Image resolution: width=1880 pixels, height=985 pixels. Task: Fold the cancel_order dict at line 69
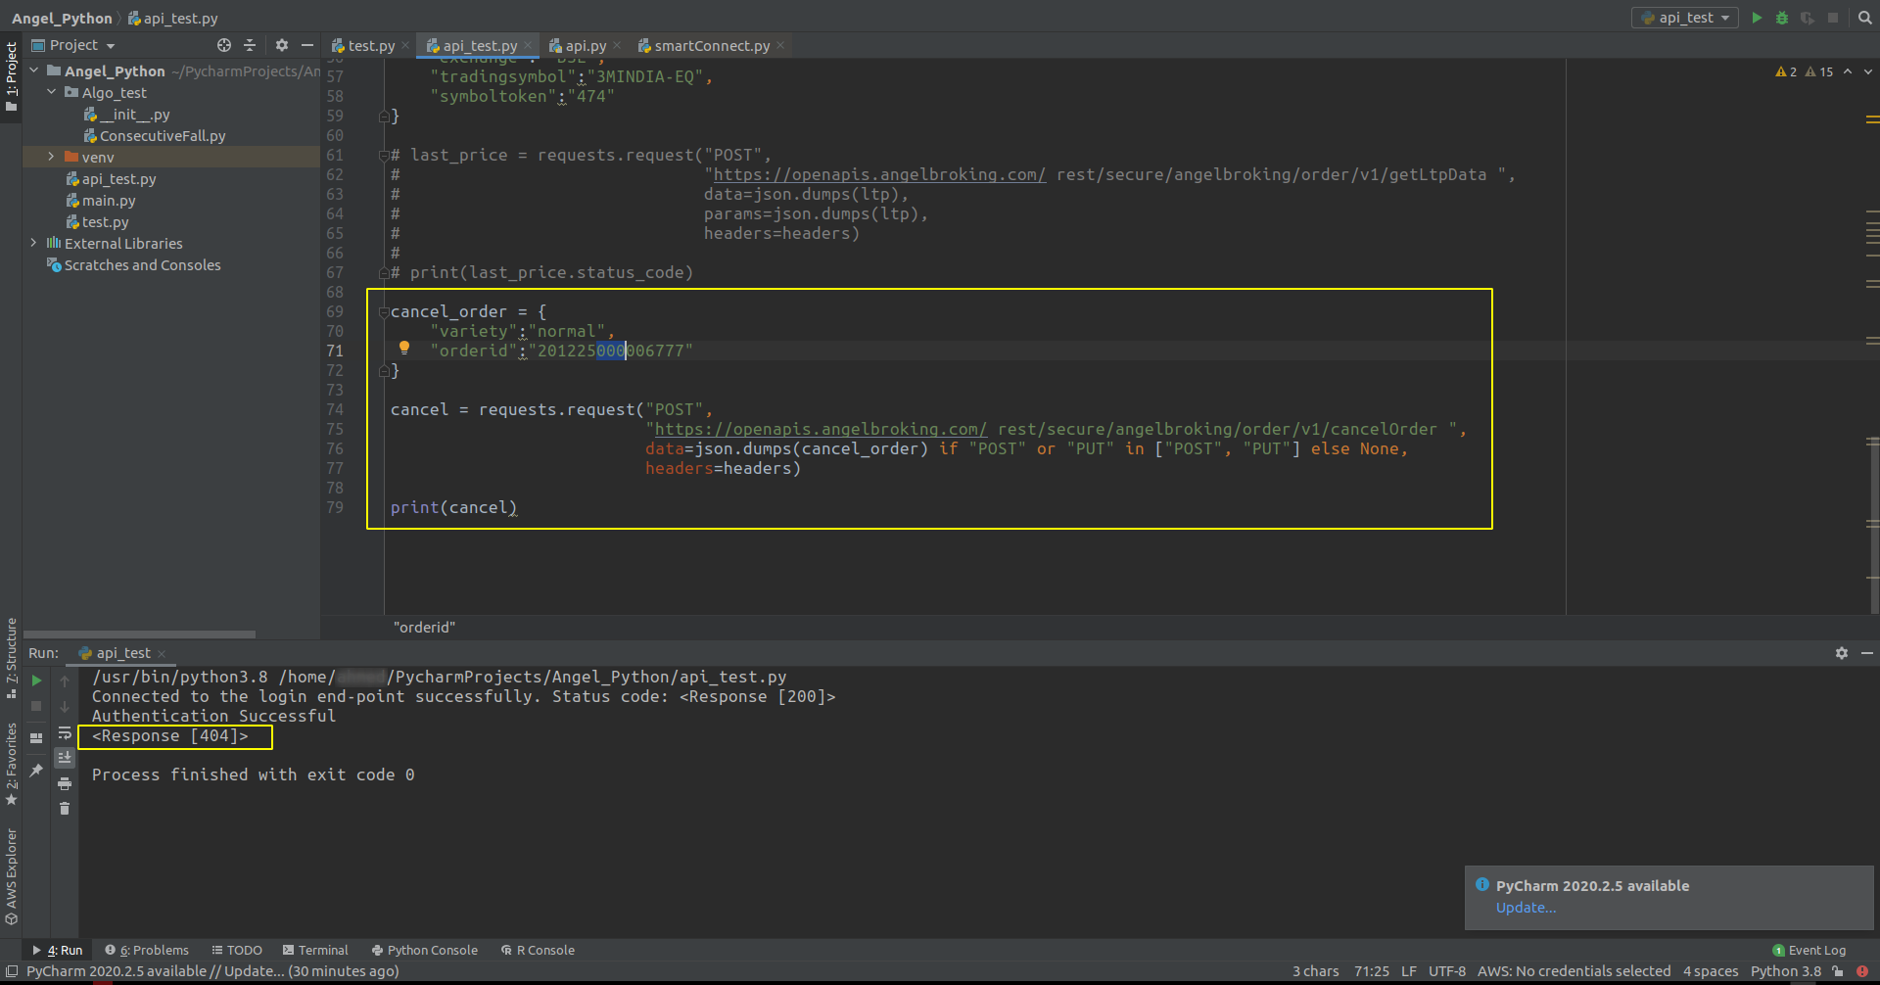[x=384, y=312]
